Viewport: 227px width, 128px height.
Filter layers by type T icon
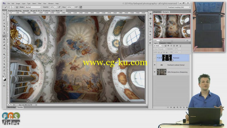[171, 46]
